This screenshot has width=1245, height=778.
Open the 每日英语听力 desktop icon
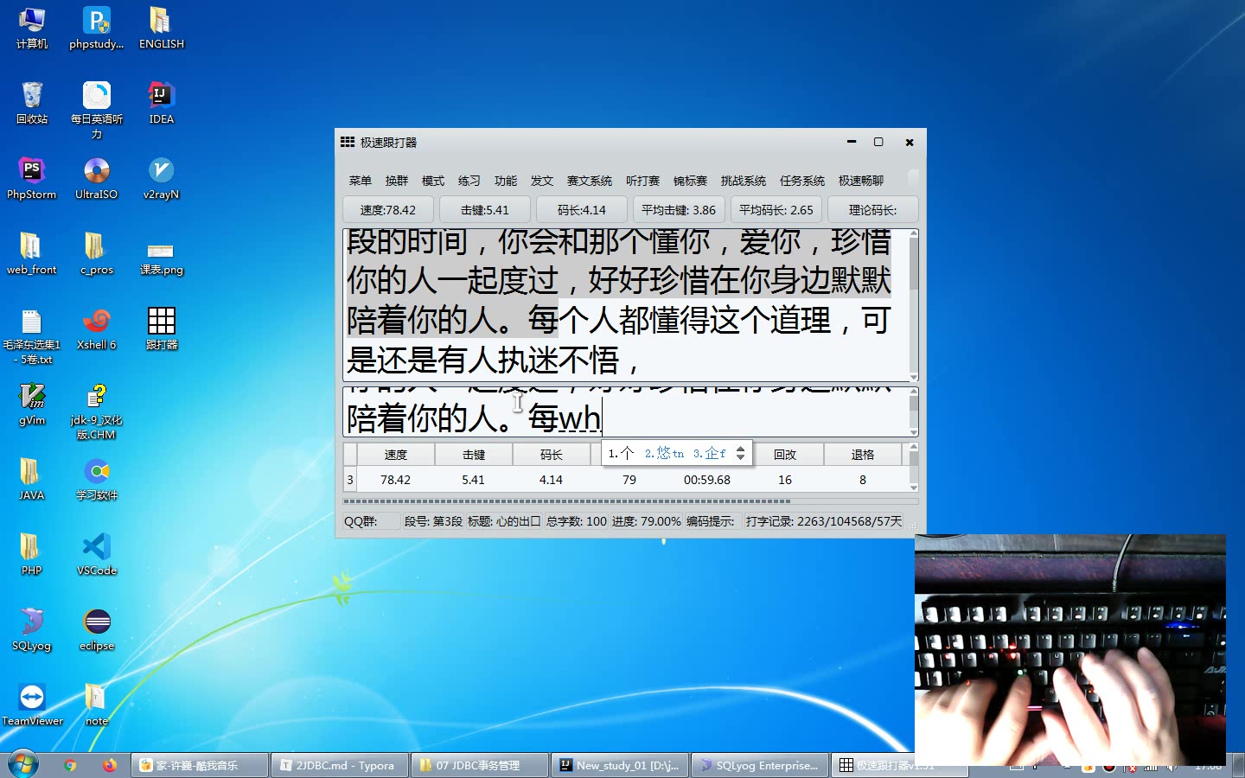tap(97, 110)
